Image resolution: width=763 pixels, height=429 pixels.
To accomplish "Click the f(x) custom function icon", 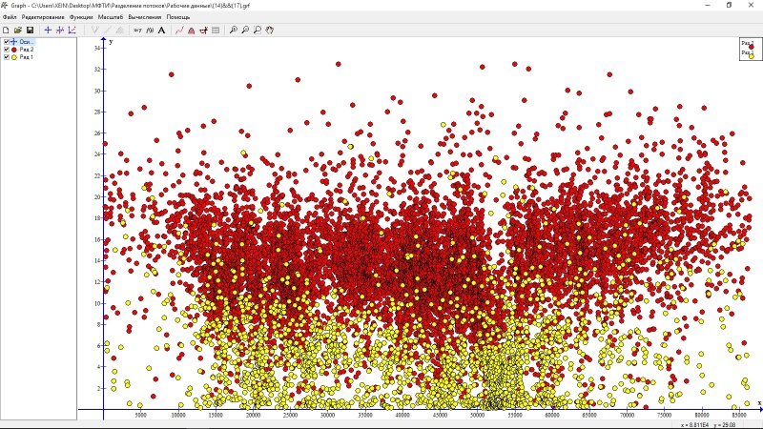I will pos(150,31).
